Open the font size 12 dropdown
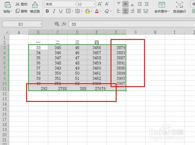This screenshot has height=145, width=195. (94, 4)
